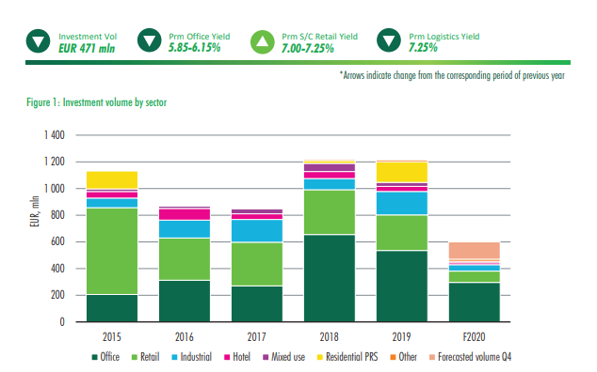The height and width of the screenshot is (372, 597).
Task: Click the 2016 Retail bar segment
Action: point(185,259)
